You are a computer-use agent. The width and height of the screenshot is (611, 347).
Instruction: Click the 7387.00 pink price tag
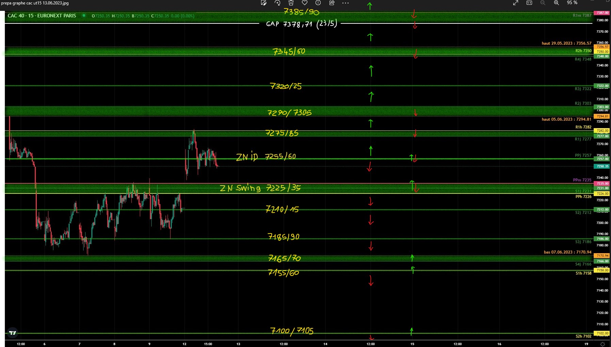tap(602, 13)
